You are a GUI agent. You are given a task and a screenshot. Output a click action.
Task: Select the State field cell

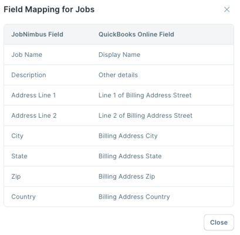(x=19, y=156)
